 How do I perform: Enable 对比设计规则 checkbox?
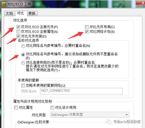52,107
